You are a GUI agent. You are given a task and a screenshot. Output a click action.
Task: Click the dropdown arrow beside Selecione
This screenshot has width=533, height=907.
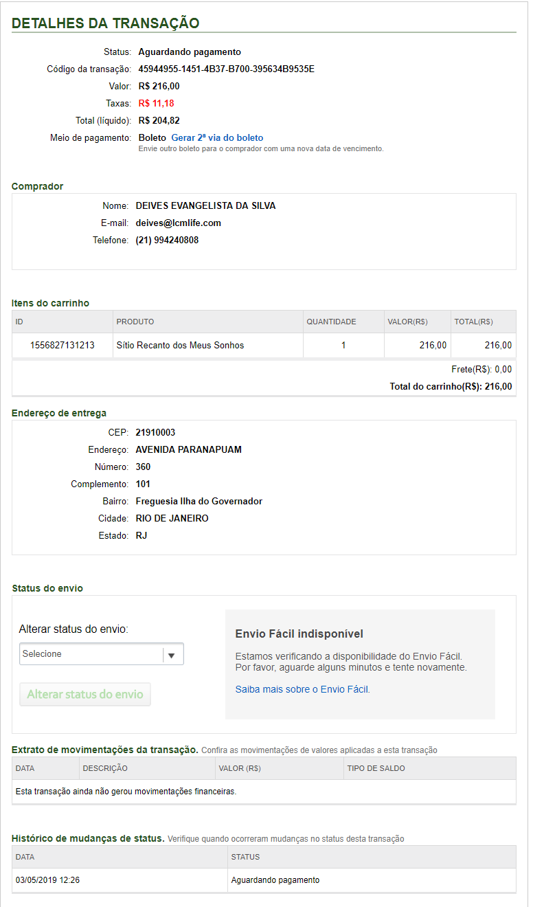[172, 655]
